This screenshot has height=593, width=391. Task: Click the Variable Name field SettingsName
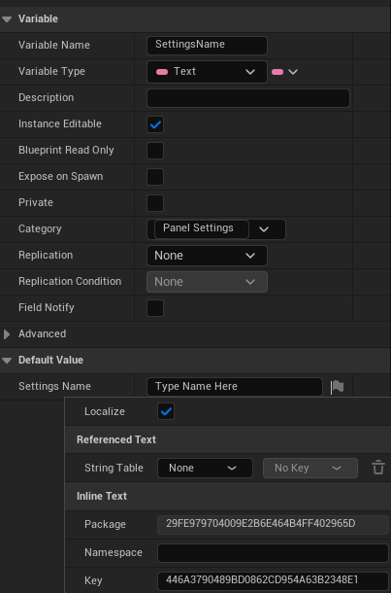(x=207, y=46)
